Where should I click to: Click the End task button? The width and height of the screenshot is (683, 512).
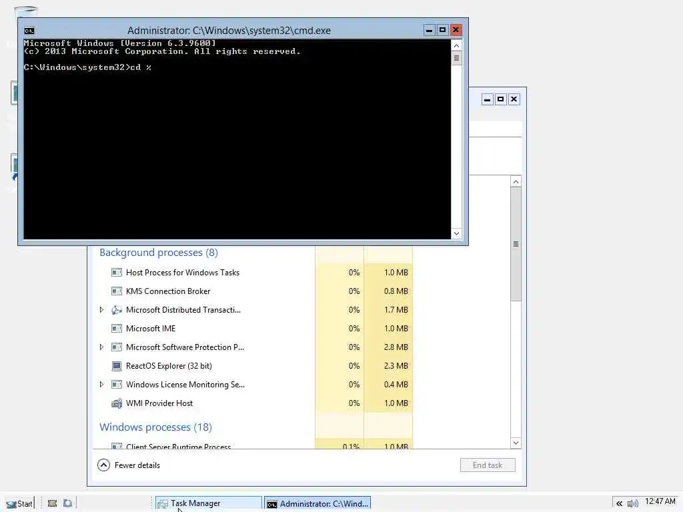[x=488, y=465]
